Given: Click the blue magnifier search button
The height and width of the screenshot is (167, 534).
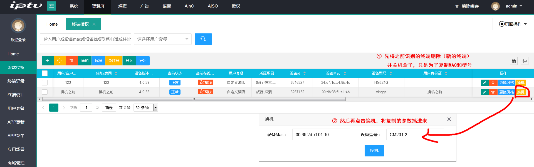Looking at the screenshot, I should (203, 39).
